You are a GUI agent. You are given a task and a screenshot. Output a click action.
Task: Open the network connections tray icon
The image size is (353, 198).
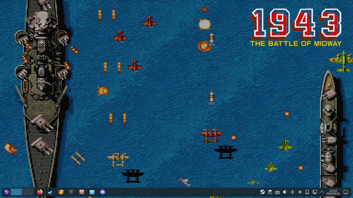(314, 192)
